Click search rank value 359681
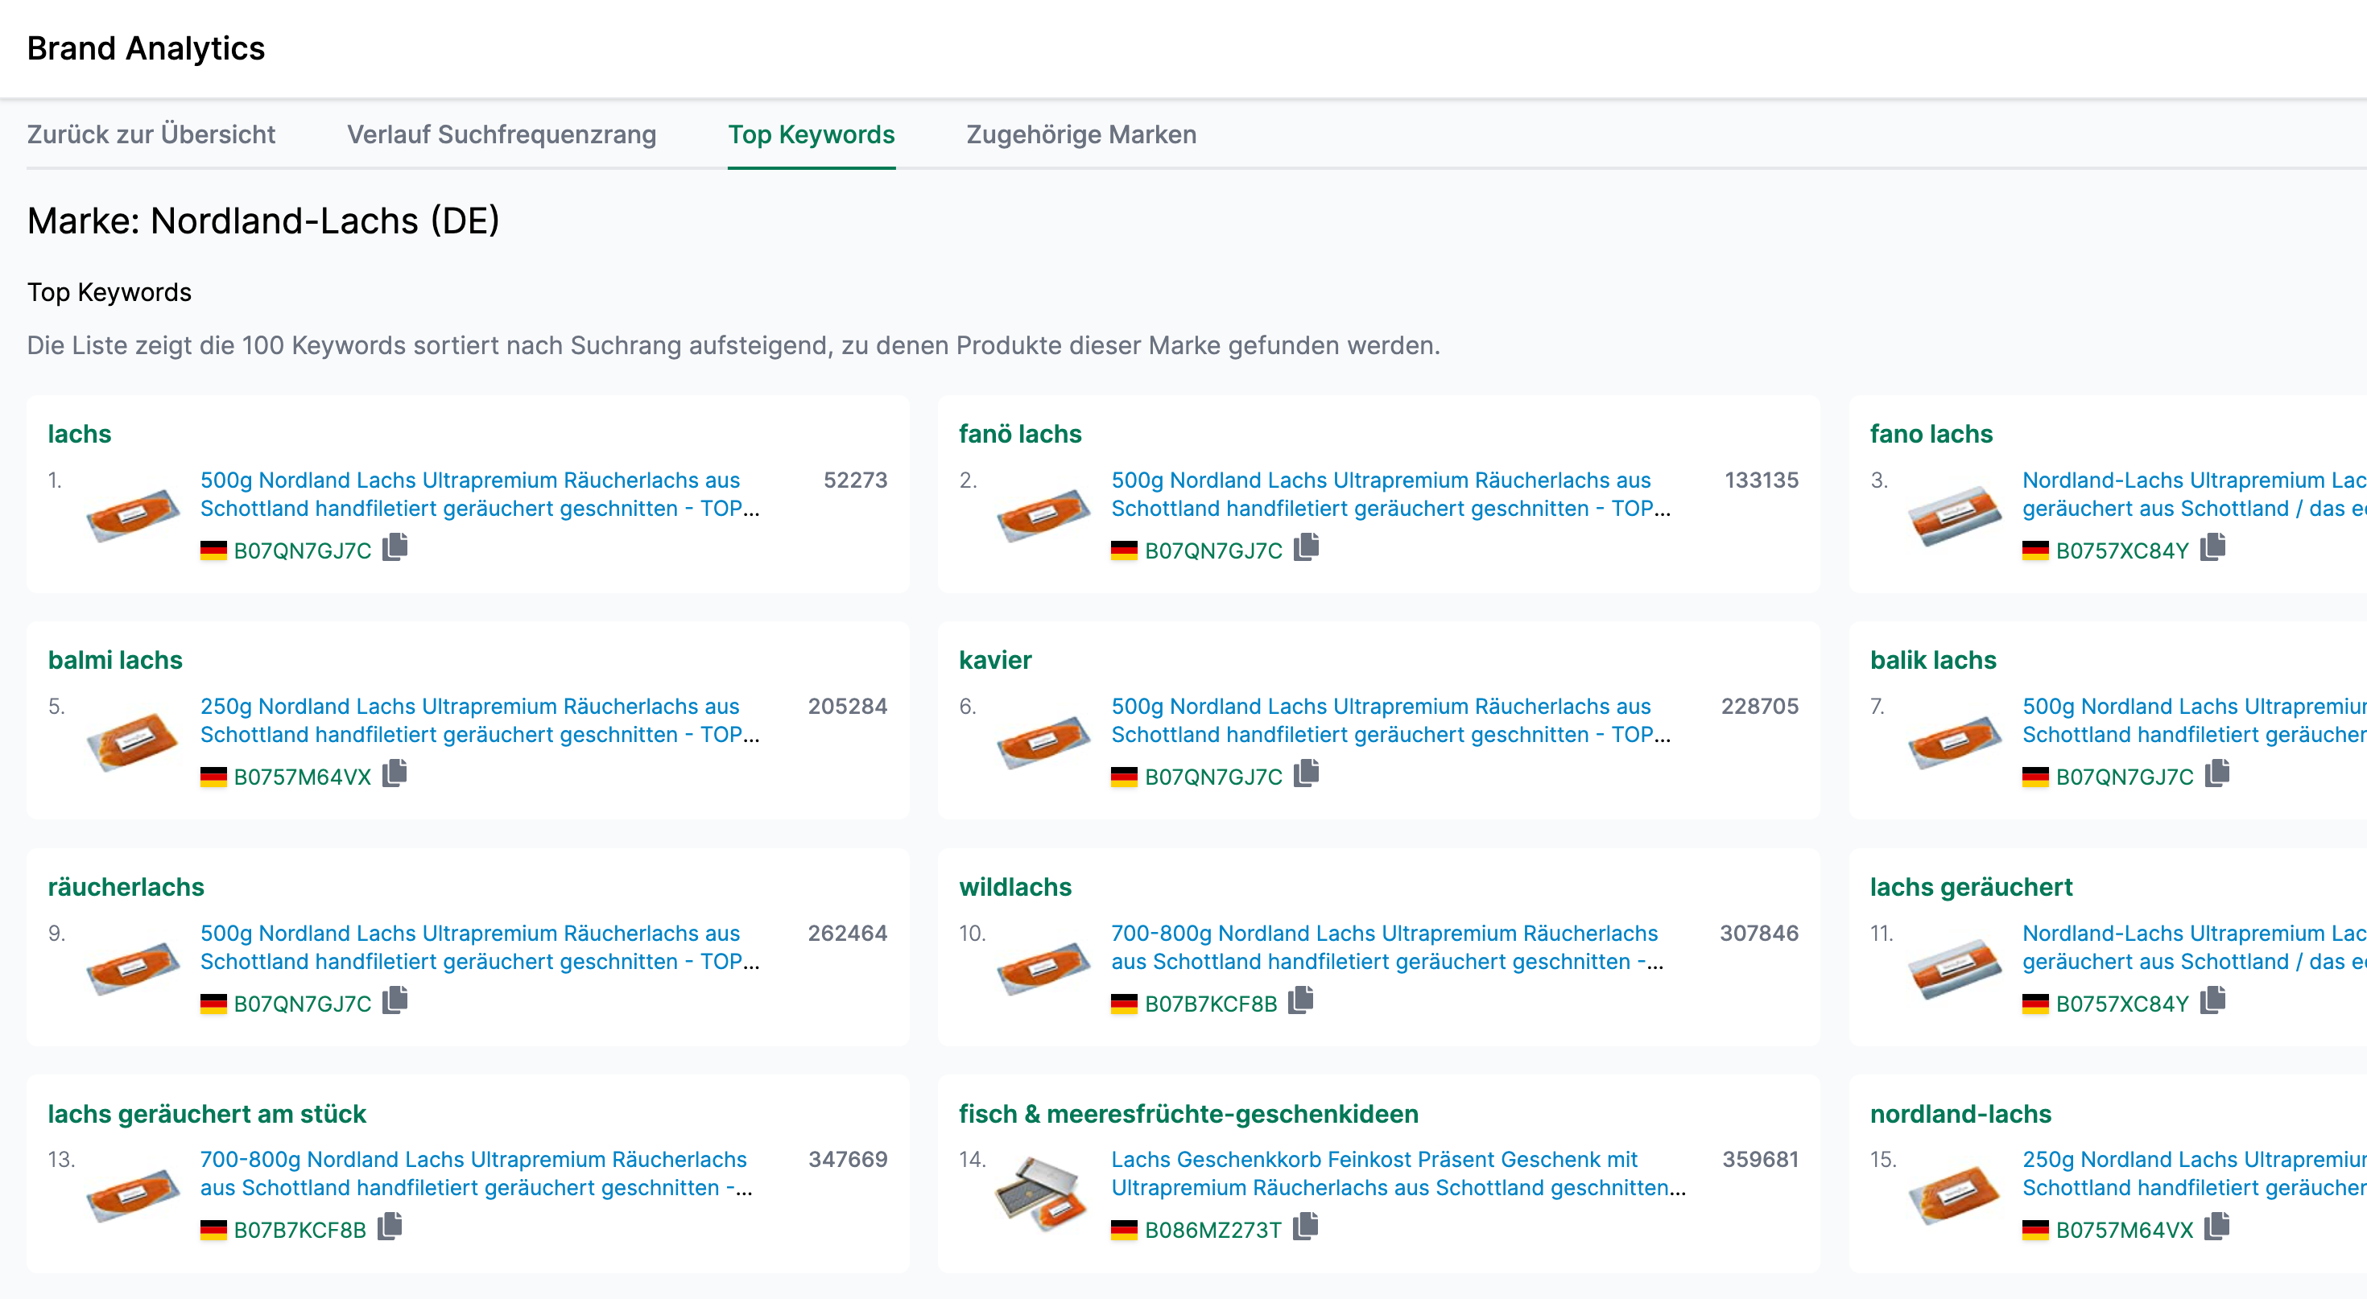Viewport: 2367px width, 1299px height. click(x=1761, y=1158)
